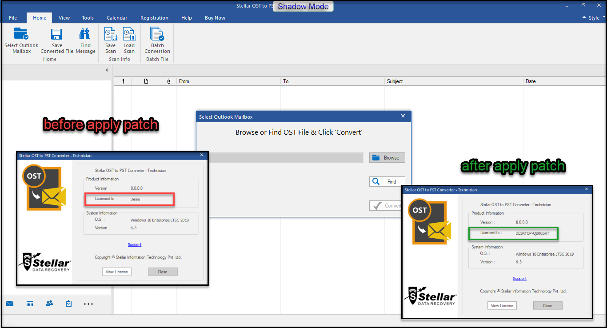Switch to Tasks view icon
The height and width of the screenshot is (328, 607).
click(68, 304)
